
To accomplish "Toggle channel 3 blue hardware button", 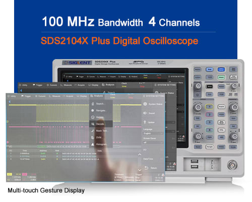I will click(209, 122).
